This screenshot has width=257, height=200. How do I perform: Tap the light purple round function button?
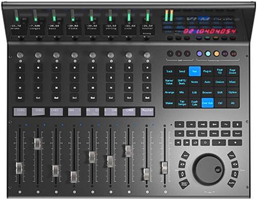199,54
